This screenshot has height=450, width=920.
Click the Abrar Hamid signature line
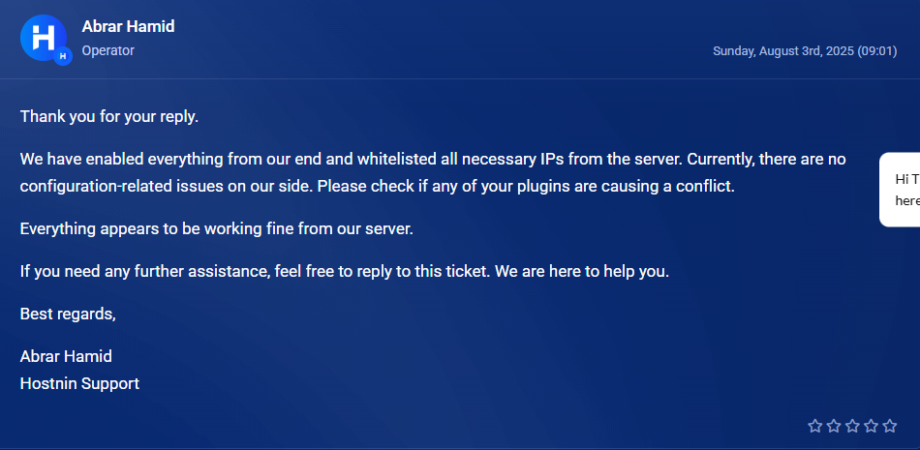[66, 356]
